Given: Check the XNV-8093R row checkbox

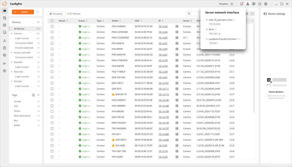Looking at the screenshot, I should 52,49.
